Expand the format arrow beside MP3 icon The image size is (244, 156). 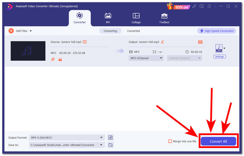tap(224, 48)
